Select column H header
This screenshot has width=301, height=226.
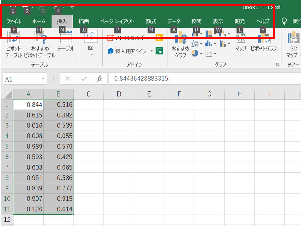[239, 94]
